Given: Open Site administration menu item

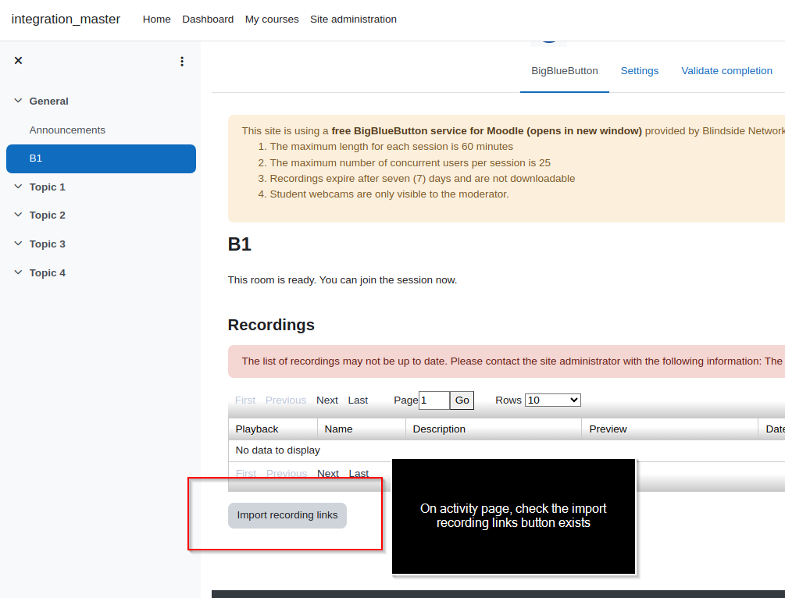Looking at the screenshot, I should tap(354, 19).
